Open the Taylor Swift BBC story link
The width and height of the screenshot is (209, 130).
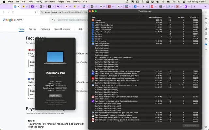[x=56, y=125]
